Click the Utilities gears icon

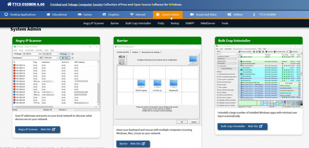click(229, 15)
